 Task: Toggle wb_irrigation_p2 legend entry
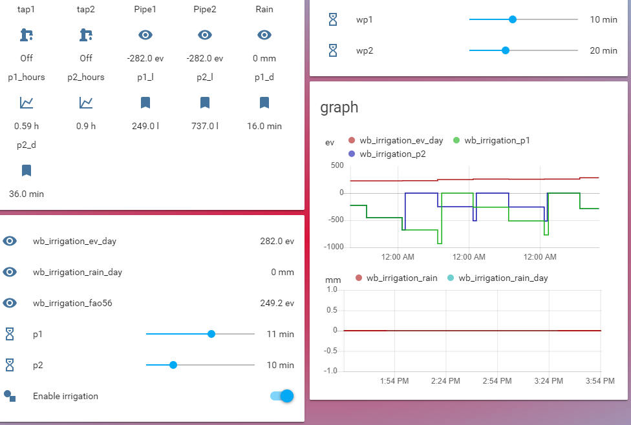coord(386,154)
